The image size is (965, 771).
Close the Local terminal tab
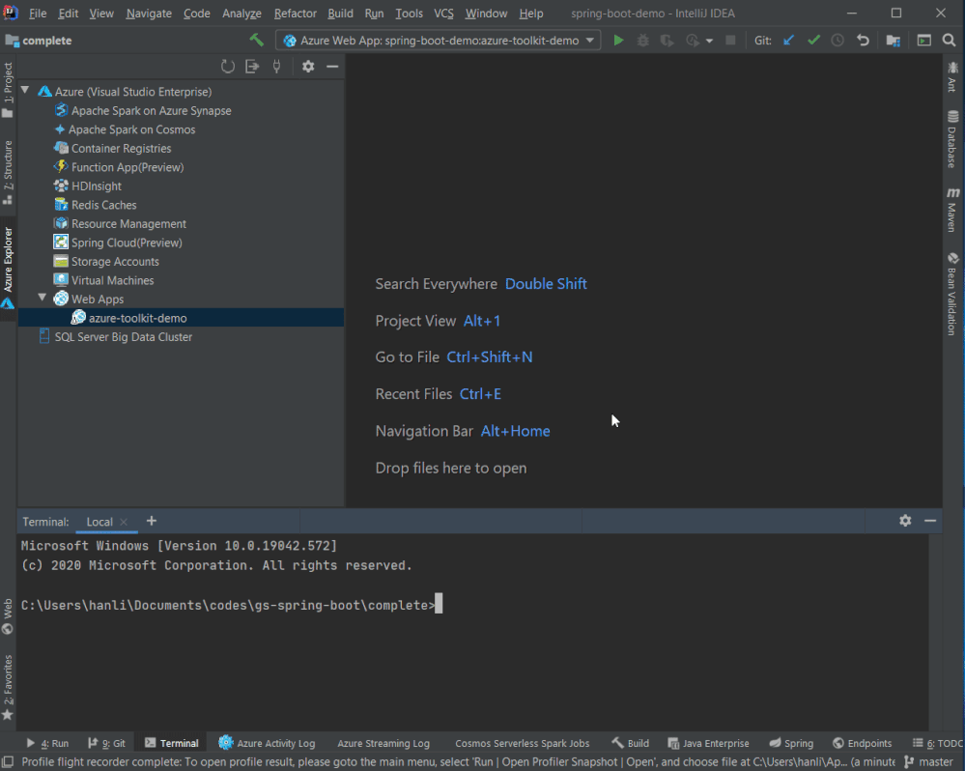(124, 522)
